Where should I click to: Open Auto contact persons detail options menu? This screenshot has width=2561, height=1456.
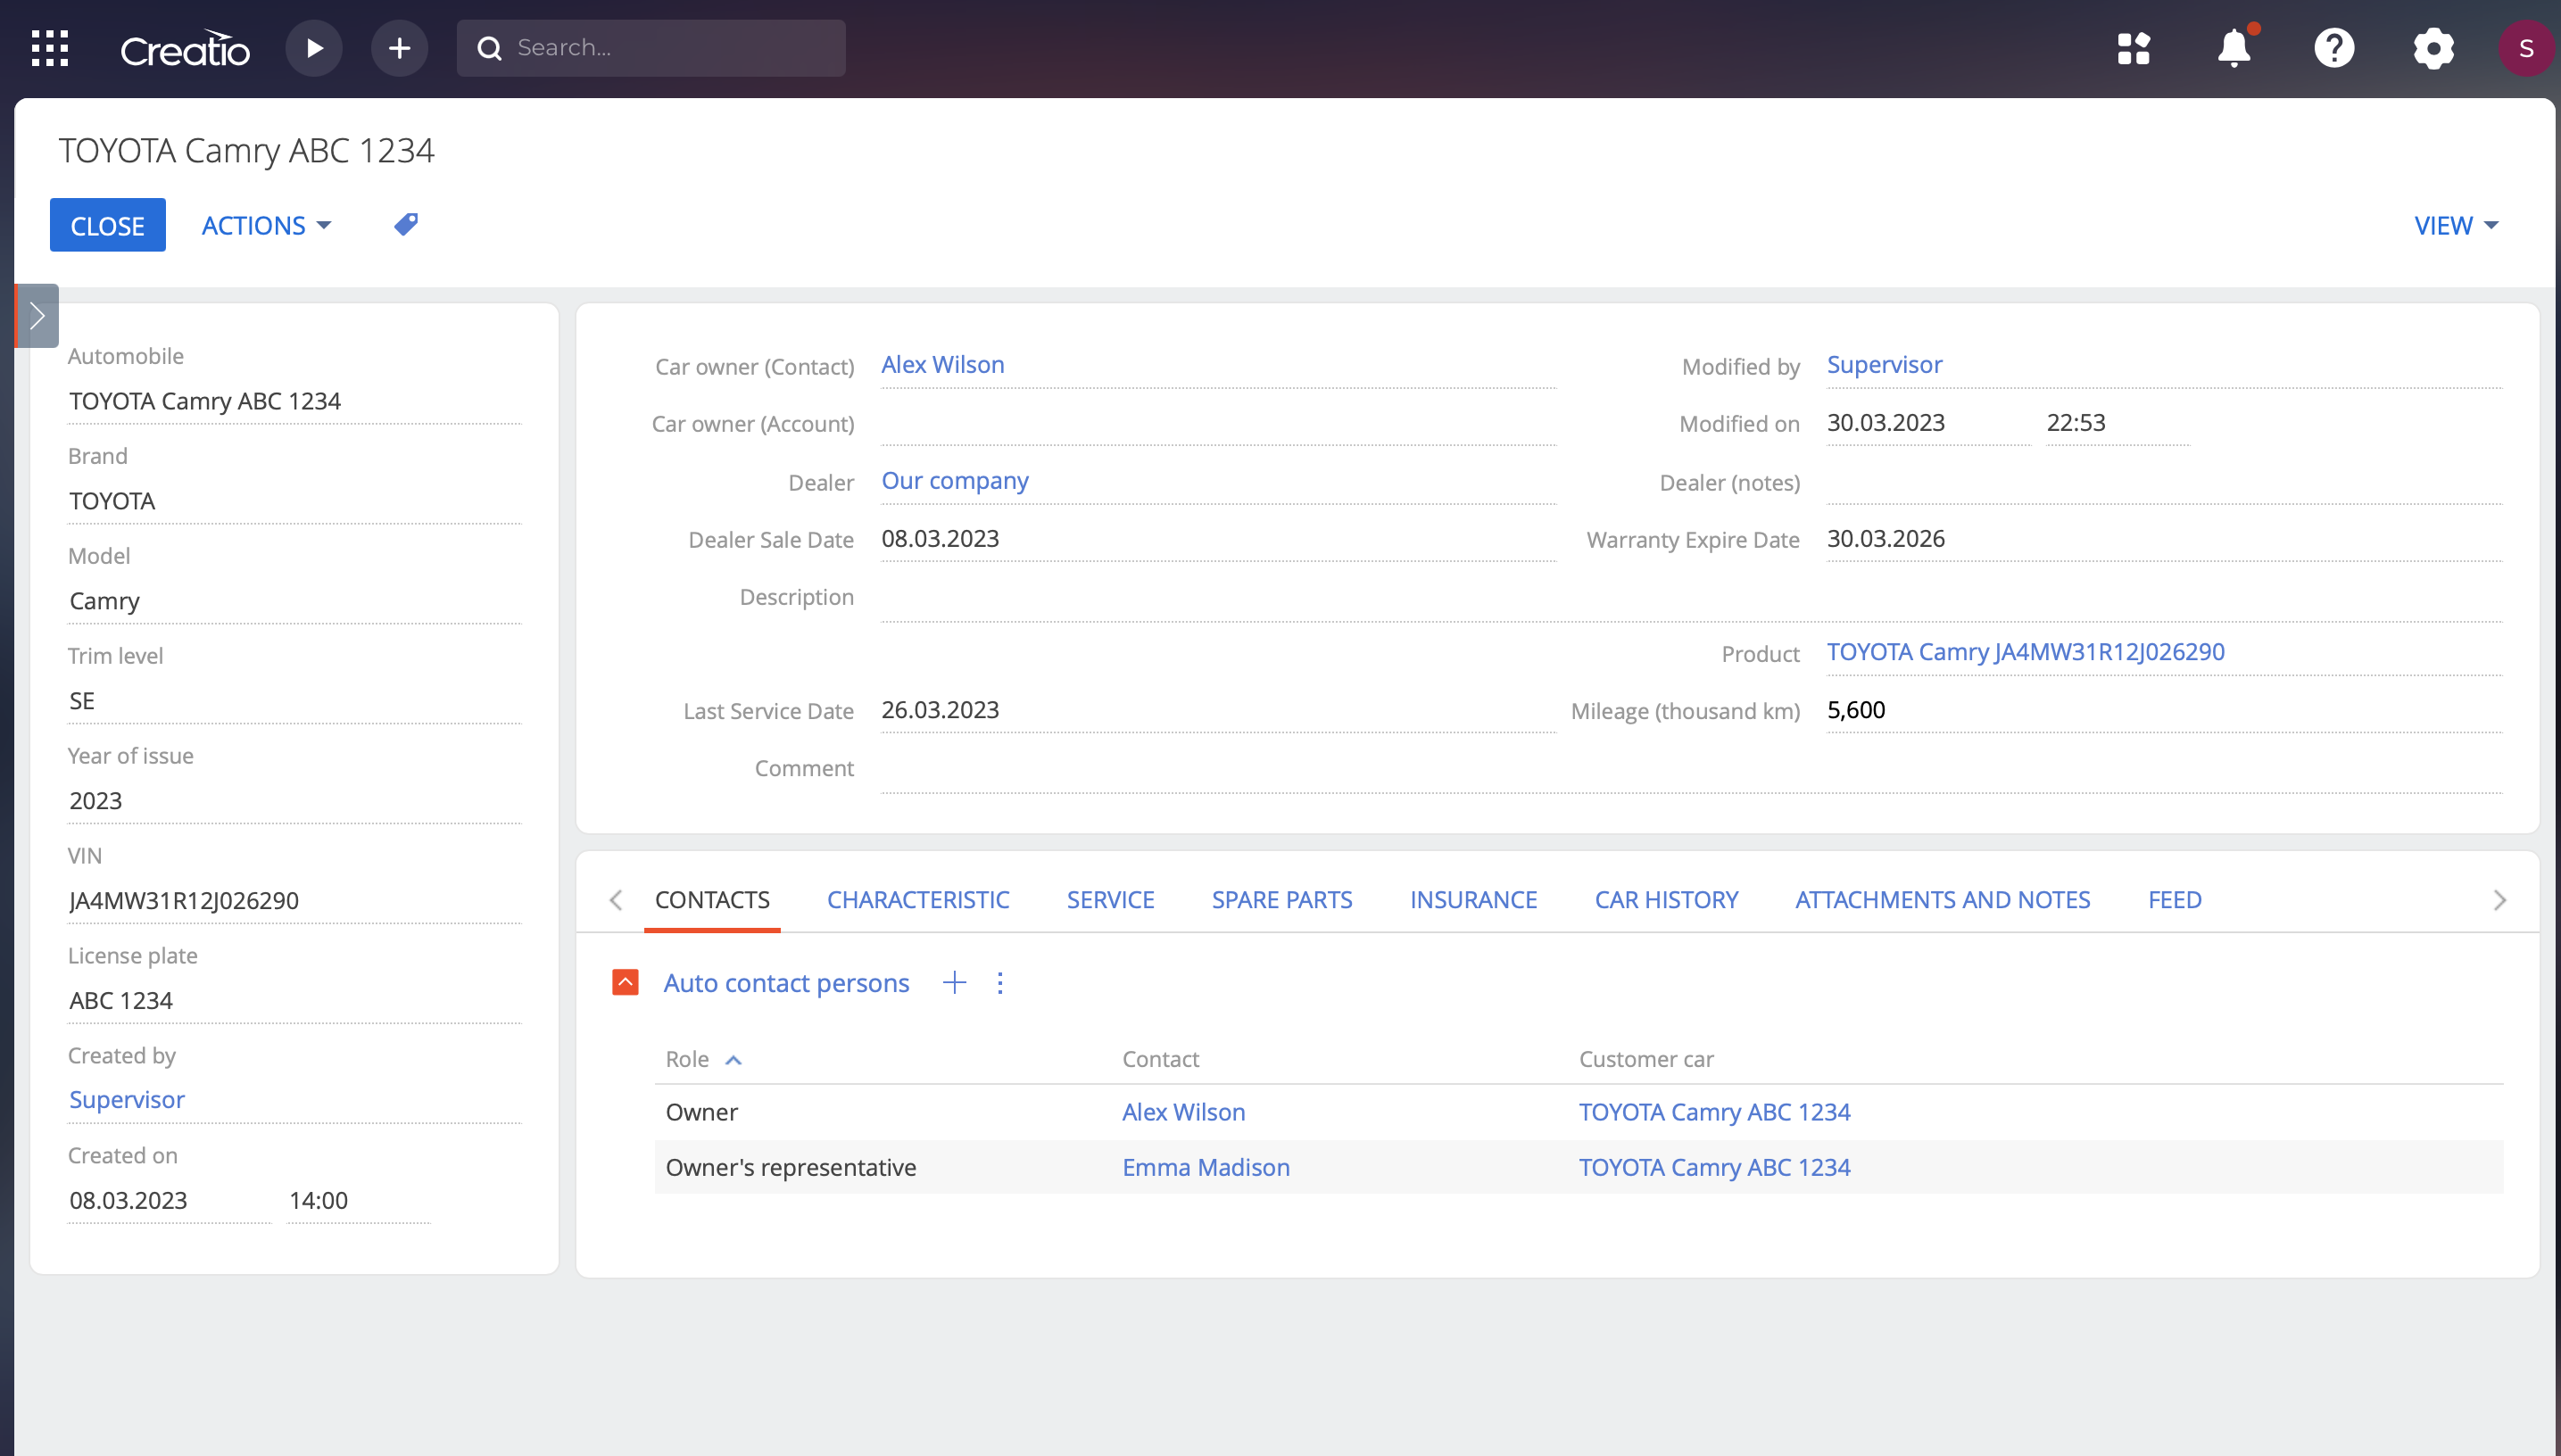(1000, 983)
